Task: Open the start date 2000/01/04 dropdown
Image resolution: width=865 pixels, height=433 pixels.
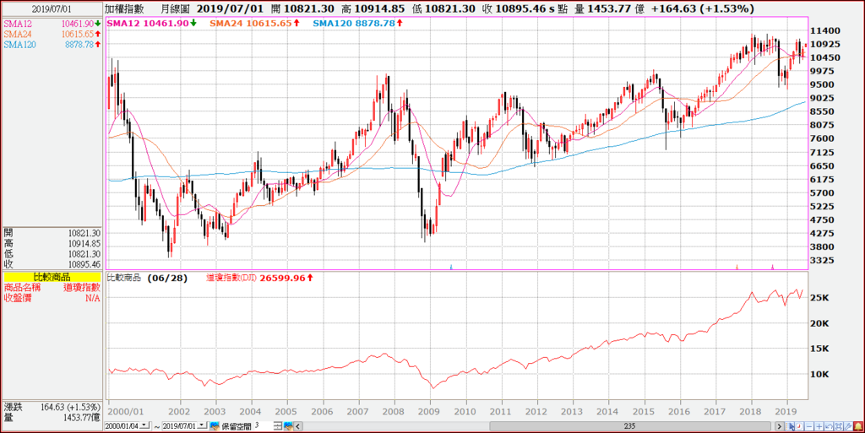Action: (144, 425)
